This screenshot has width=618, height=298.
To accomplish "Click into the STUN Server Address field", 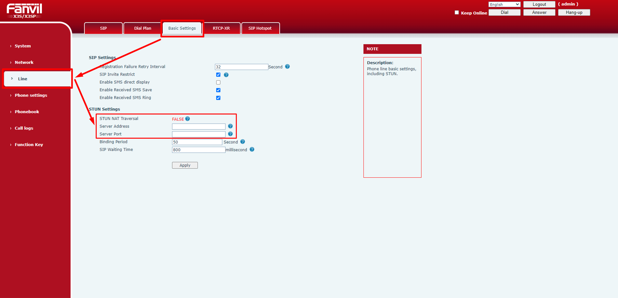I will click(198, 127).
